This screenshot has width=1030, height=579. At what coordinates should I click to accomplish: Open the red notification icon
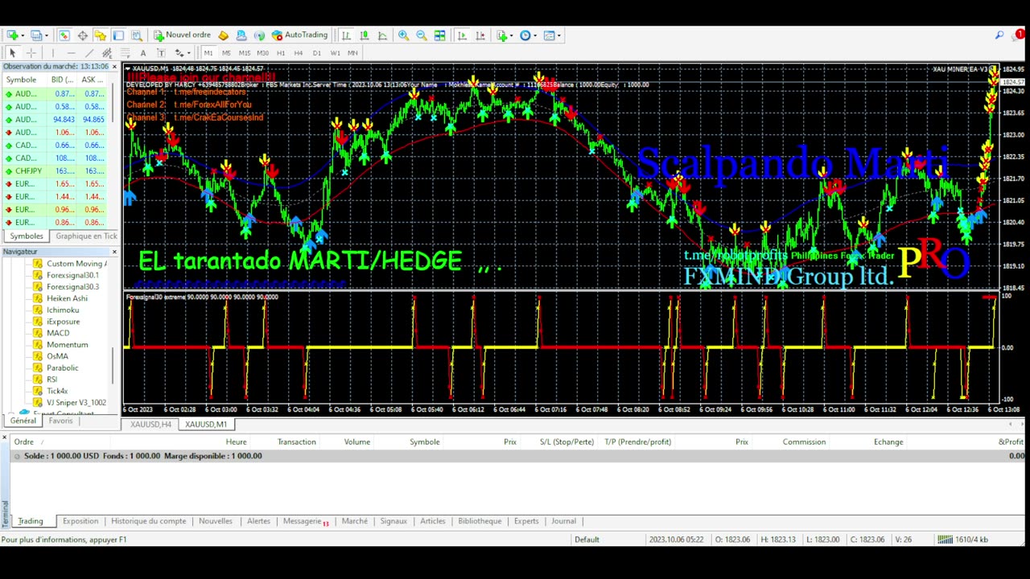[x=1020, y=35]
